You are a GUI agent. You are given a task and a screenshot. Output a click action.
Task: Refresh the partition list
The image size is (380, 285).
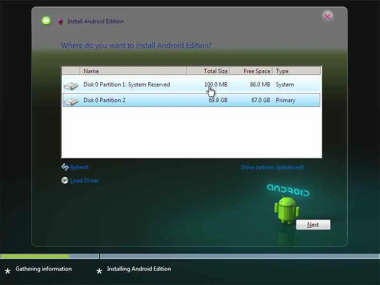[79, 167]
